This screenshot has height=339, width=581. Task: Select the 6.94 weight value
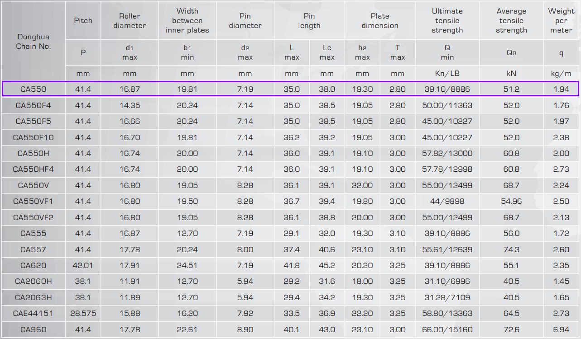click(561, 330)
